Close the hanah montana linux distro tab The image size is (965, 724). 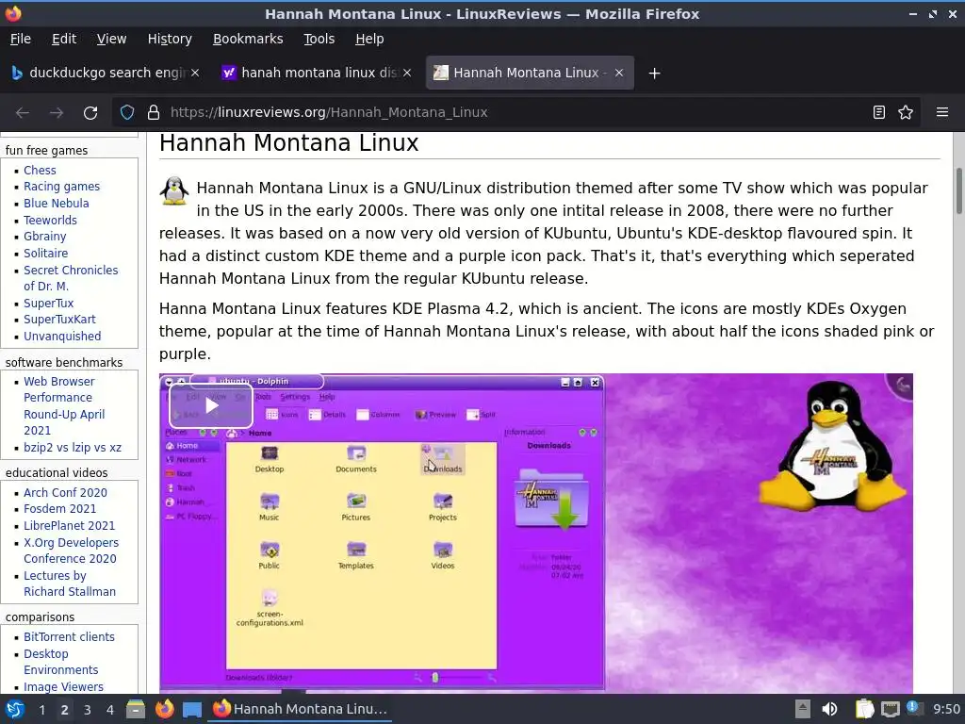pyautogui.click(x=407, y=73)
